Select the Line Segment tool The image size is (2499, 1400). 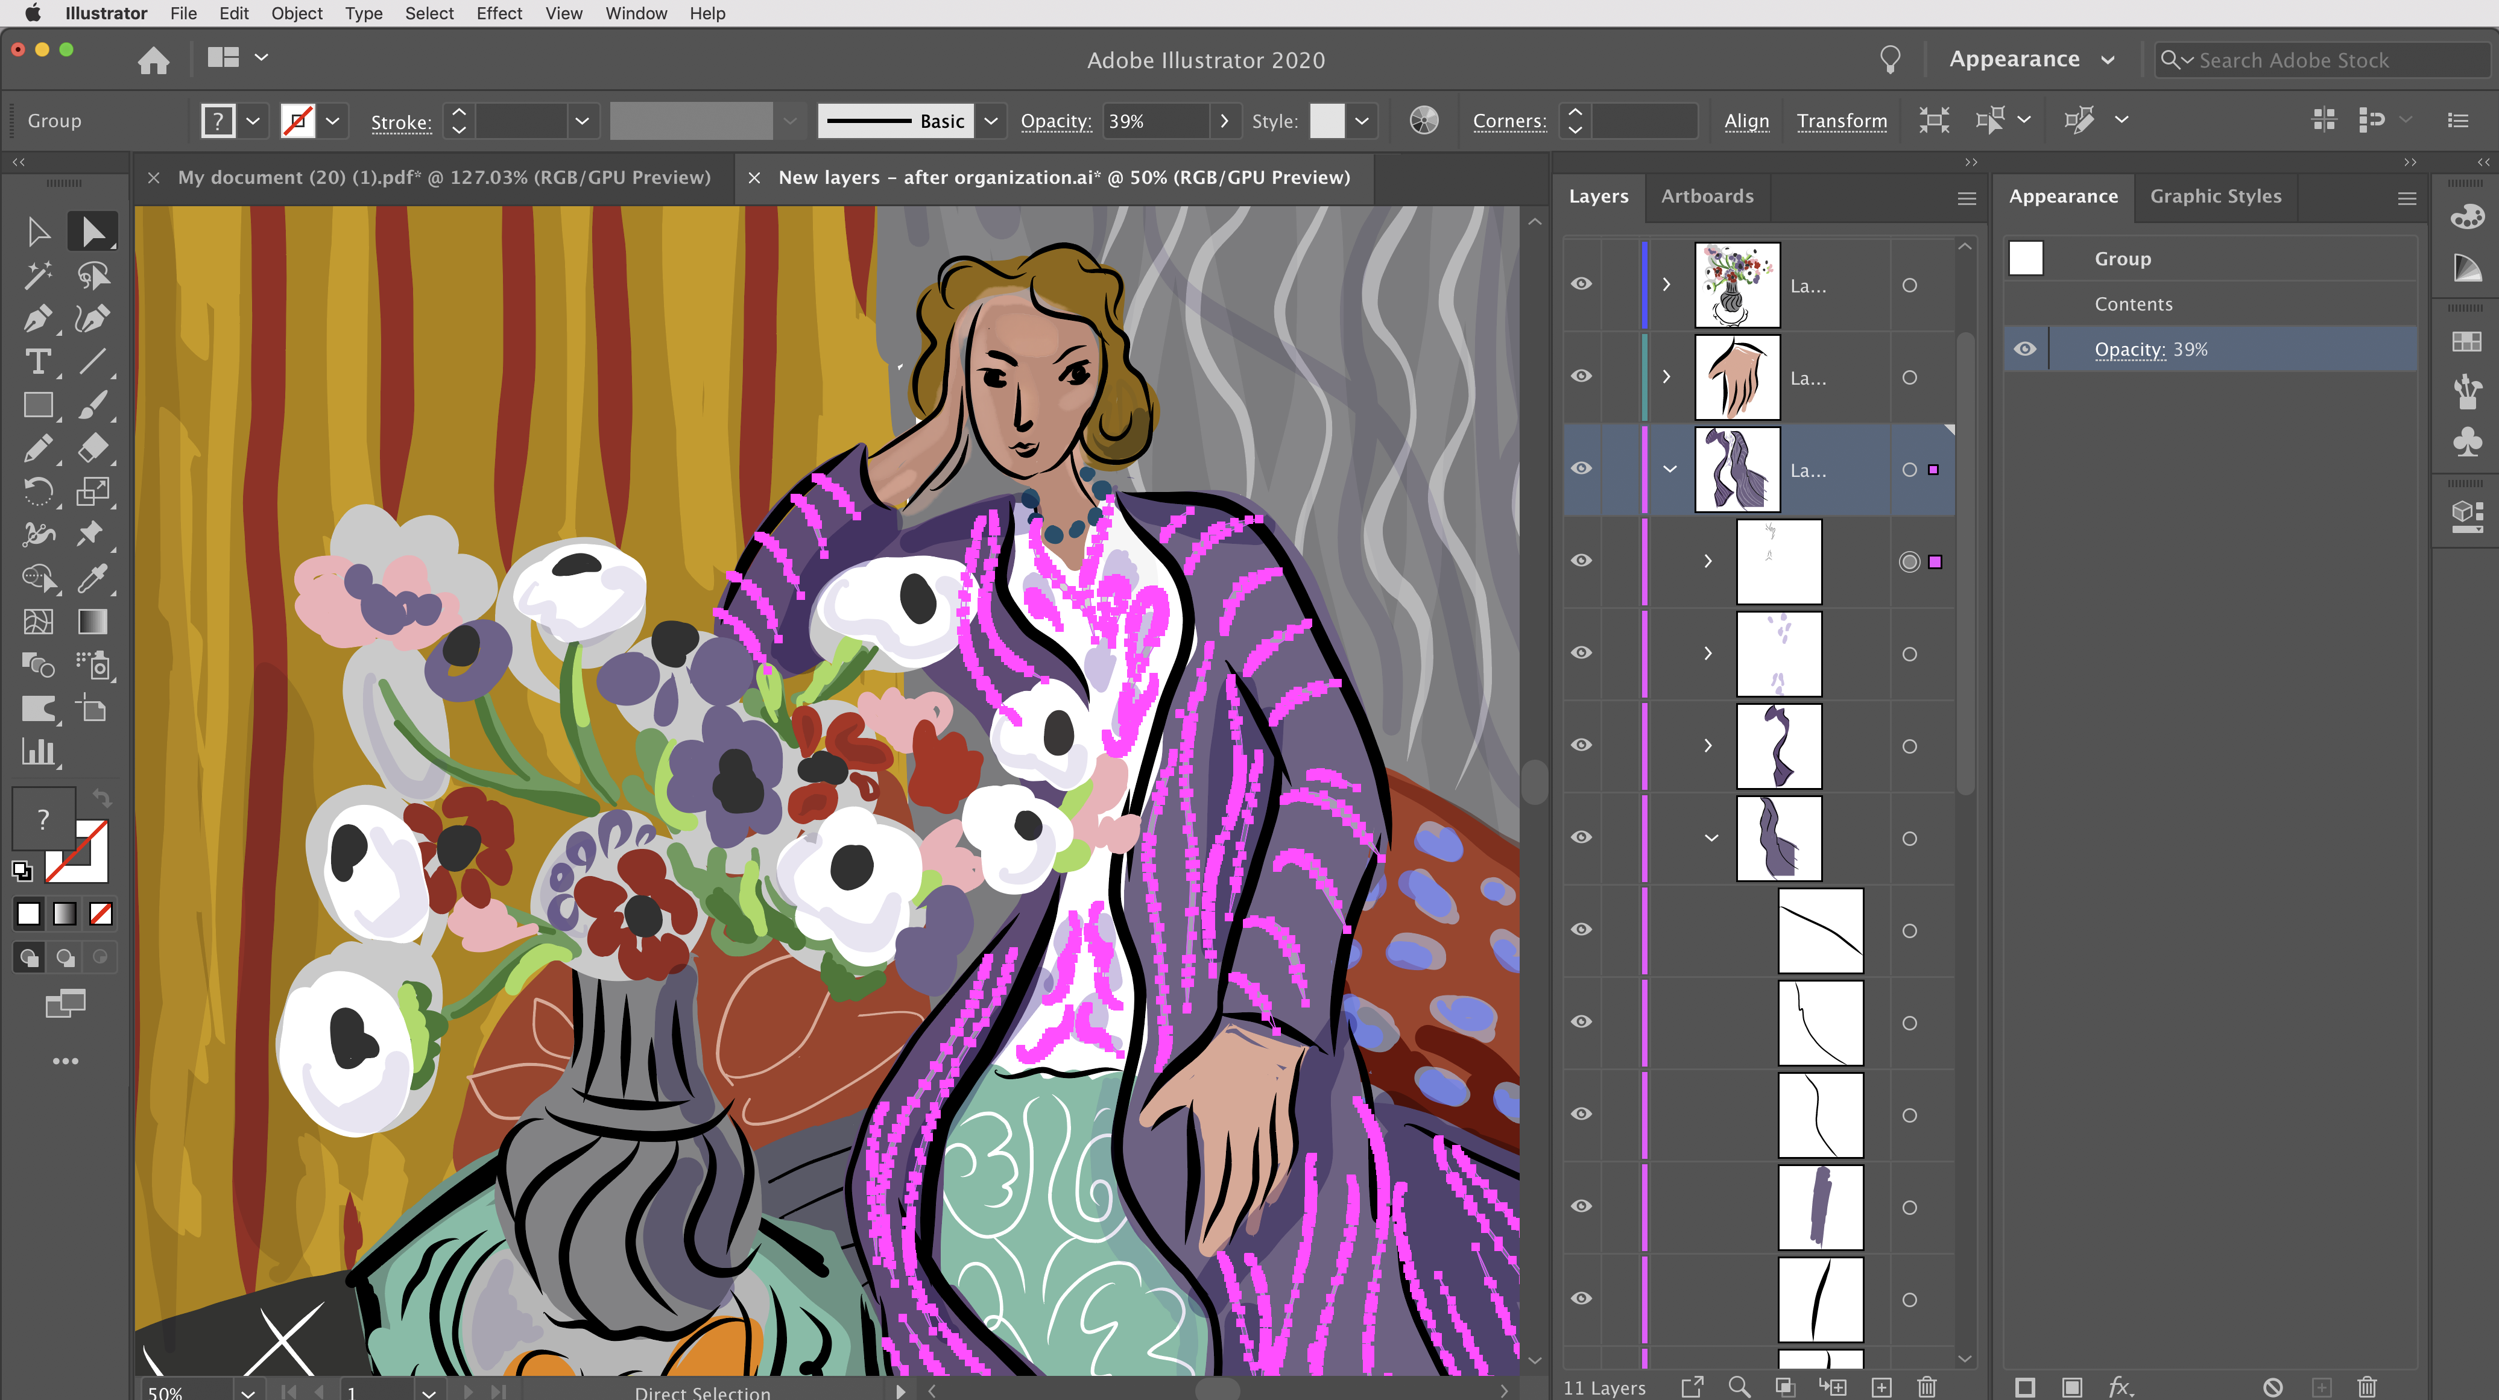92,362
